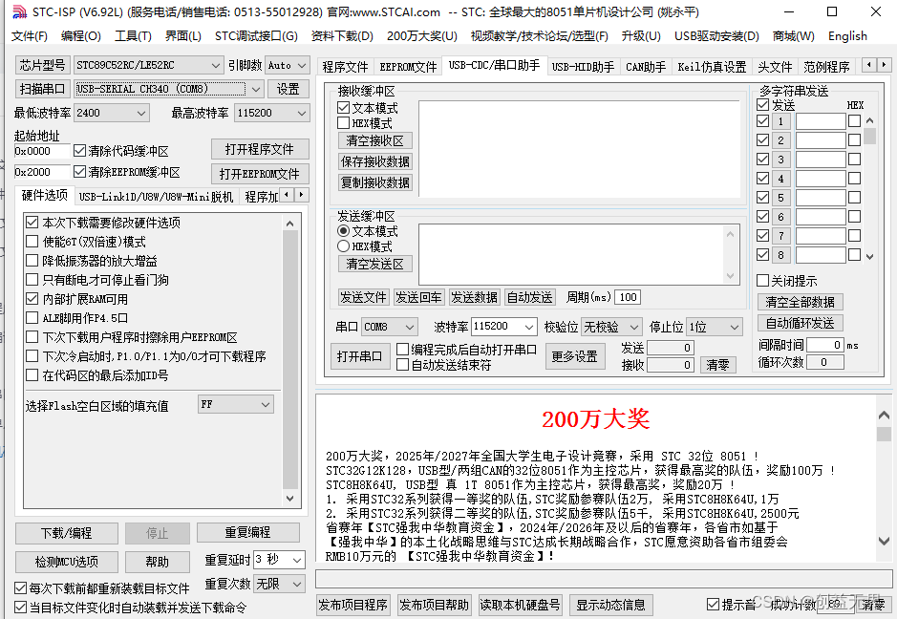The height and width of the screenshot is (619, 897).
Task: Click the receive buffer text area
Action: [579, 149]
